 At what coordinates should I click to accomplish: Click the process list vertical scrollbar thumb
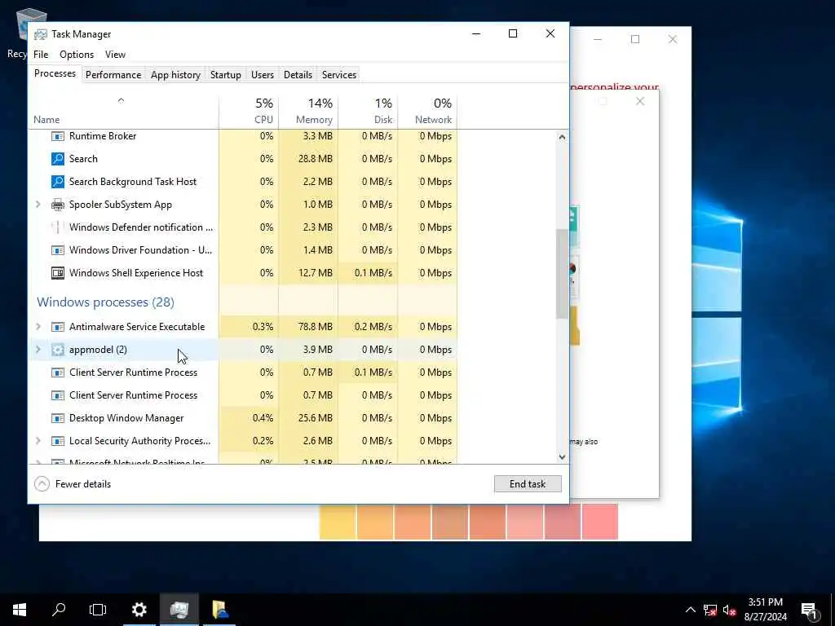click(x=562, y=274)
